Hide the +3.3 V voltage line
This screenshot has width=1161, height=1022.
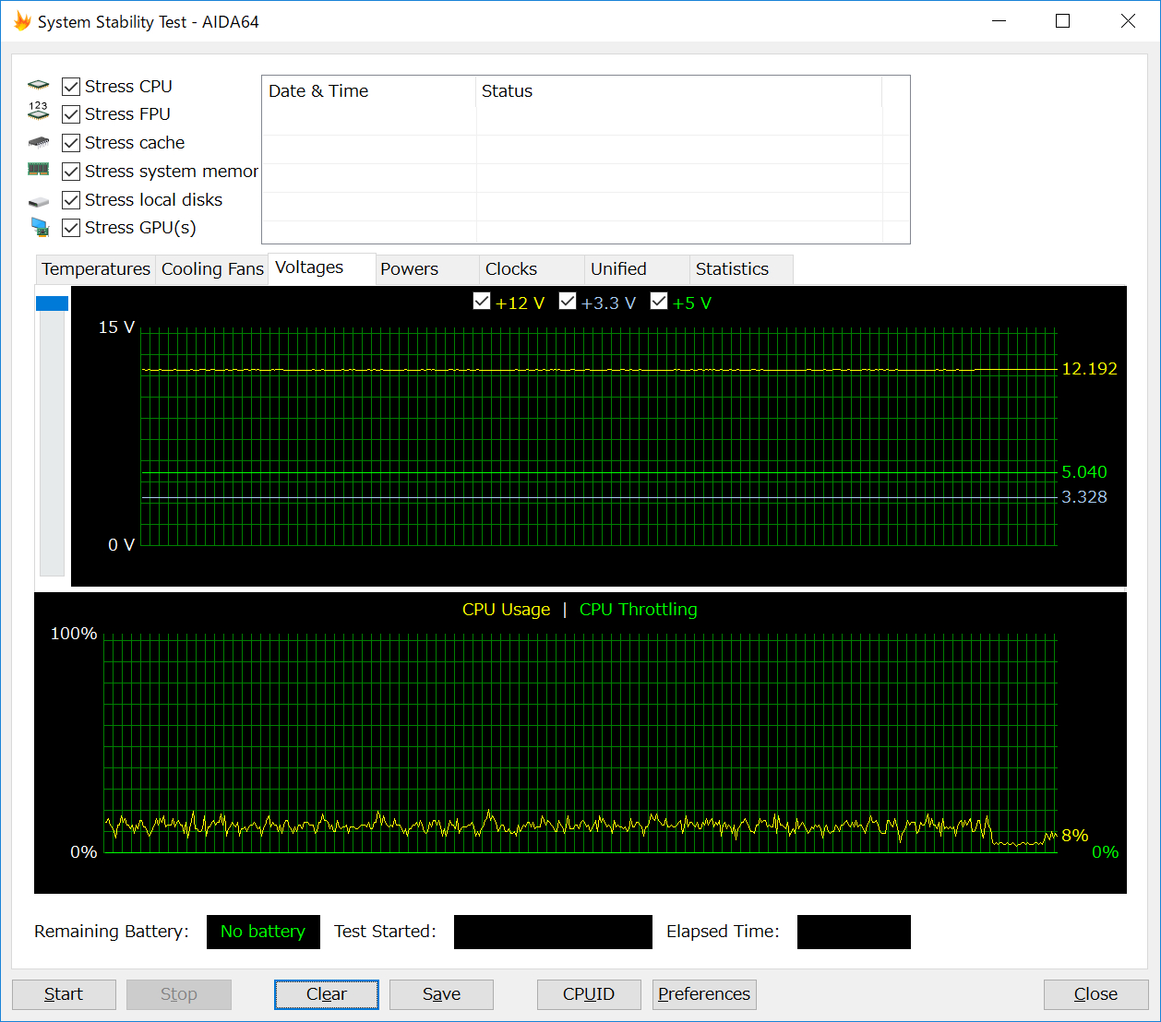568,302
